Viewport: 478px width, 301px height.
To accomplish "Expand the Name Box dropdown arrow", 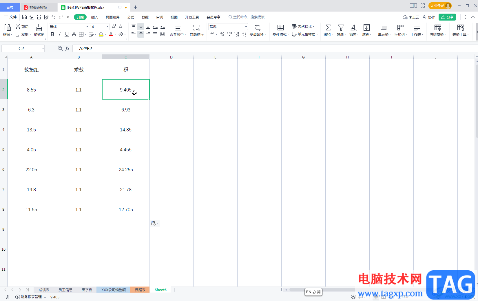I will pos(43,48).
